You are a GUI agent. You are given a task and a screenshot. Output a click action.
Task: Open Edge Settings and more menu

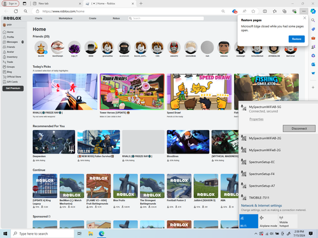click(304, 11)
